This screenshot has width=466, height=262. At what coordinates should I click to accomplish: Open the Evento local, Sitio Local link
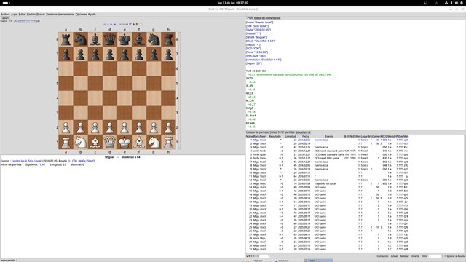[26, 161]
